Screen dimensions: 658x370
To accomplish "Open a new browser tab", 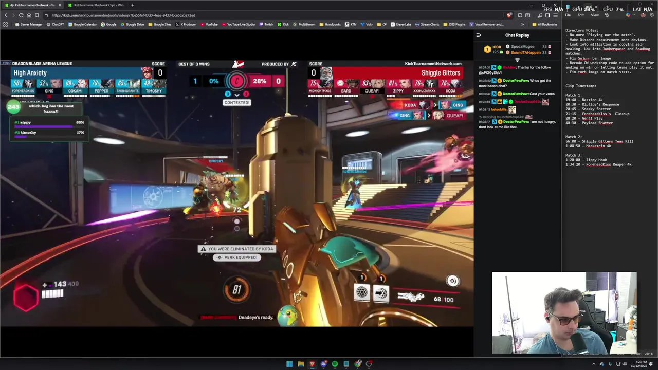I will point(132,5).
